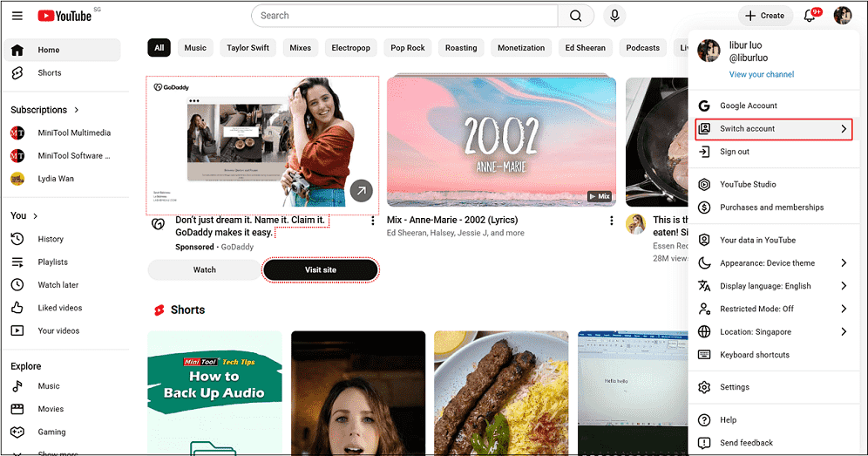Select the Ed Sheeran chip
This screenshot has height=456, width=868.
586,48
